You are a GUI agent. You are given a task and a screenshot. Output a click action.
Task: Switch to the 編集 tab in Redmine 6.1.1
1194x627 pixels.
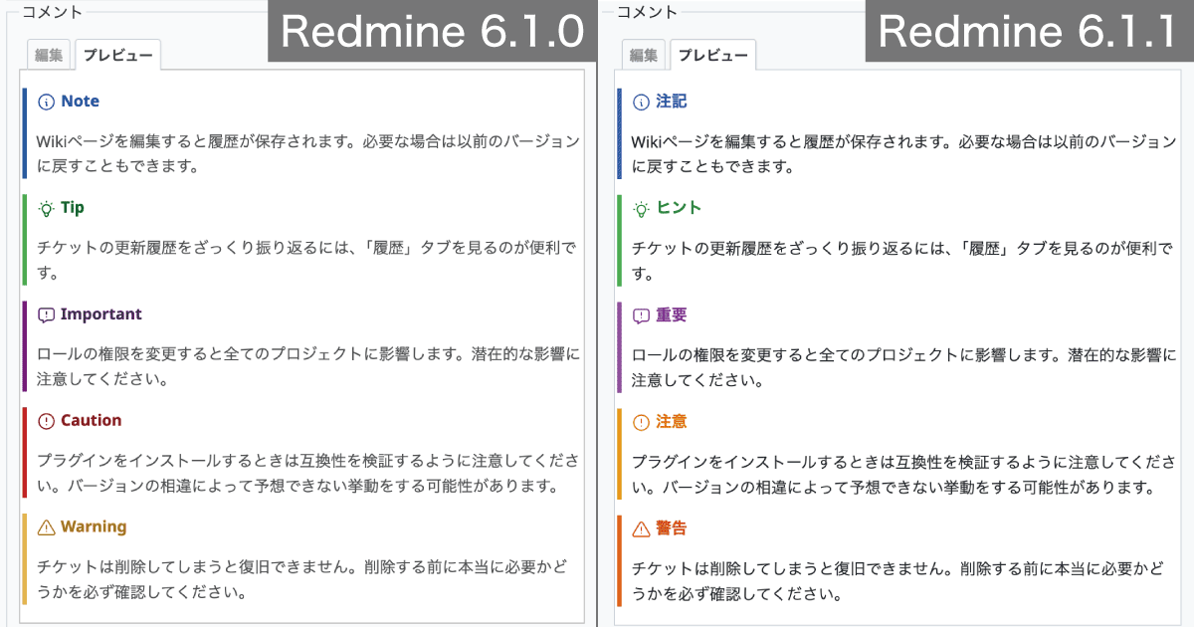coord(643,55)
